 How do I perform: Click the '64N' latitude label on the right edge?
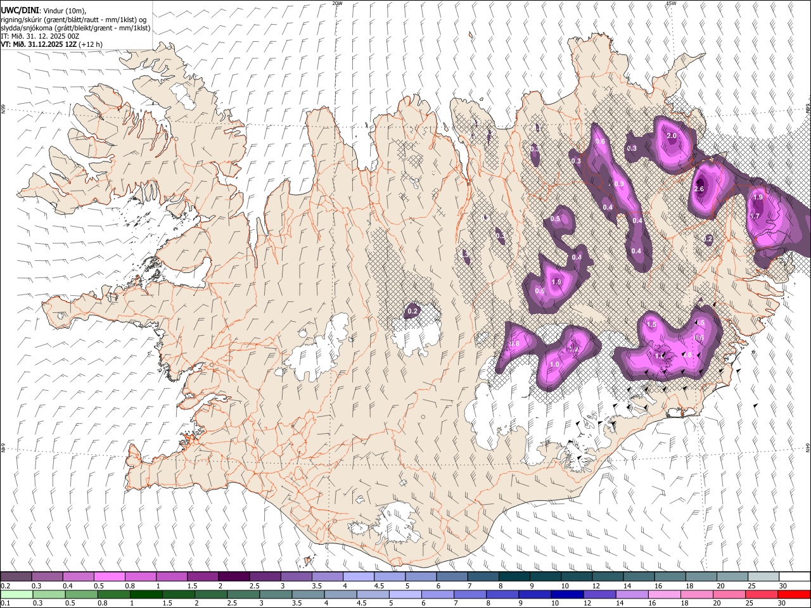point(808,446)
